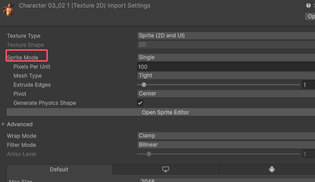Screen dimensions: 315x182
Task: Open the Mesh Type dropdown
Action: point(225,75)
